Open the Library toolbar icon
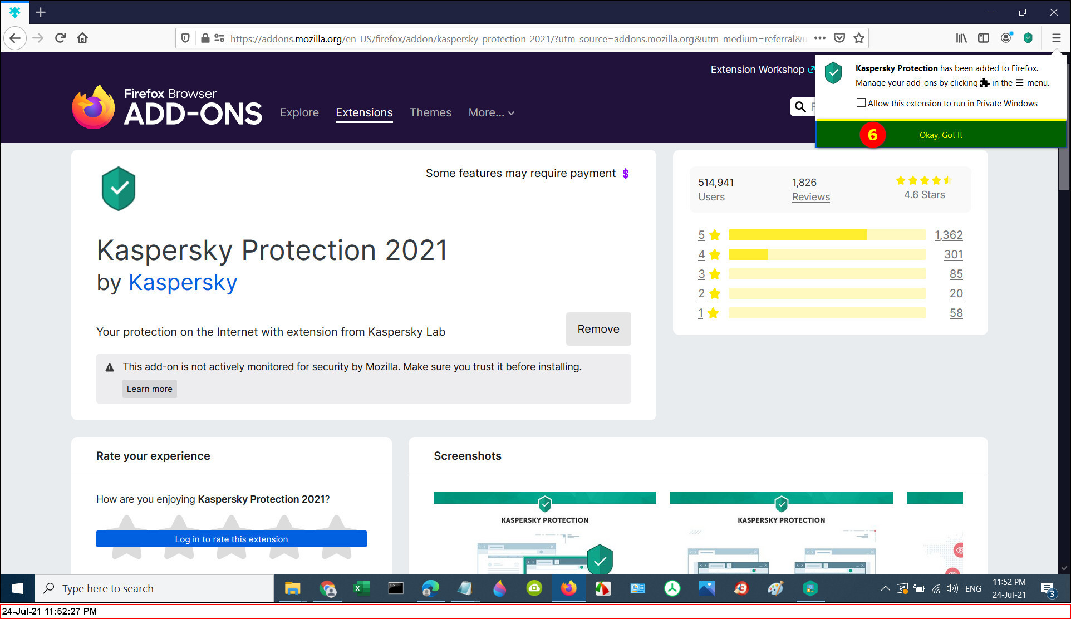The height and width of the screenshot is (619, 1071). pos(961,38)
